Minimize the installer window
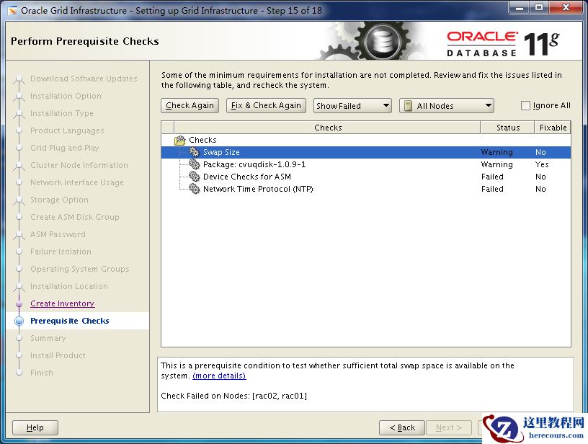 pyautogui.click(x=520, y=7)
